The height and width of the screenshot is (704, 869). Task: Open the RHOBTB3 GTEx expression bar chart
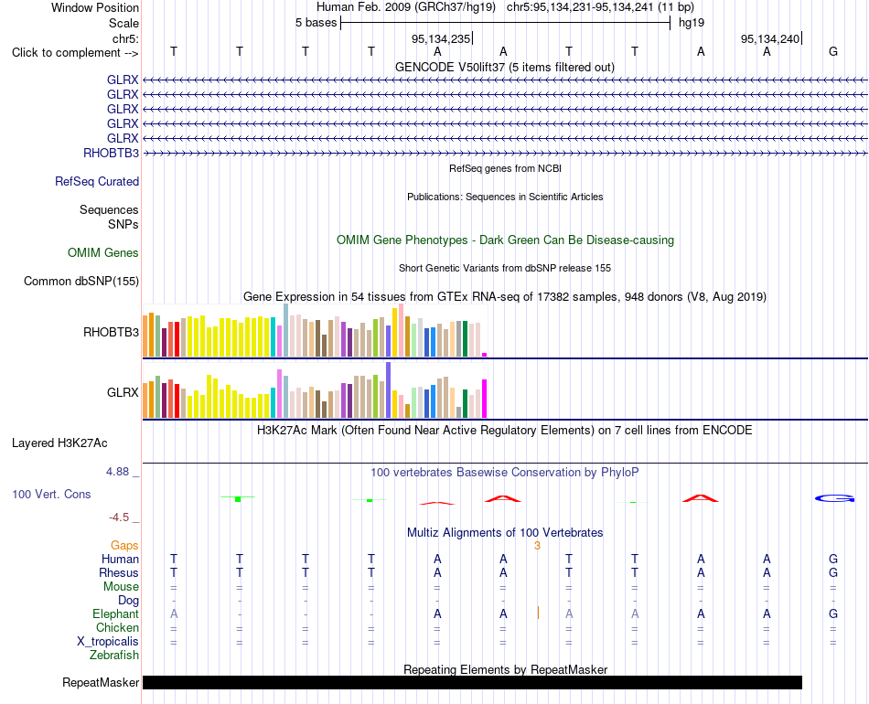click(x=315, y=330)
